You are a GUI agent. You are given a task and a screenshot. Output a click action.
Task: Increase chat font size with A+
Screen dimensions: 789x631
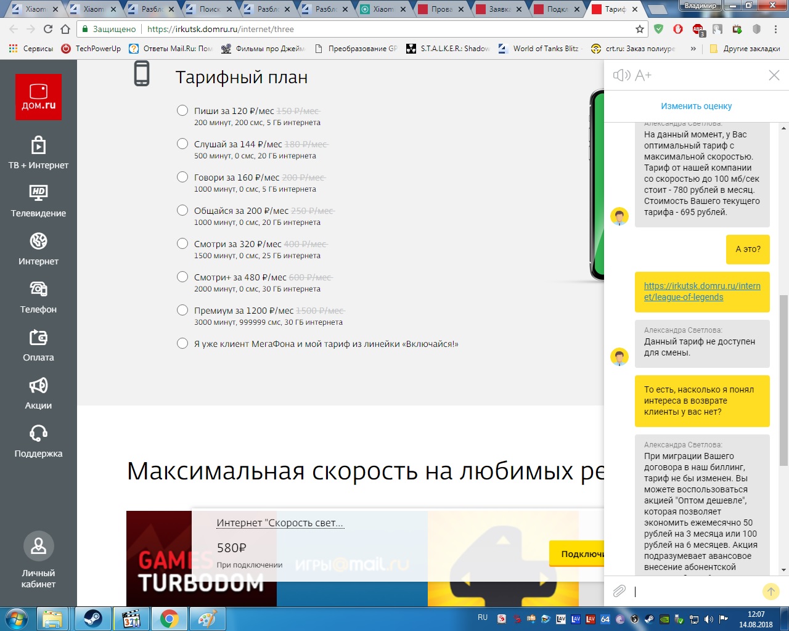pos(643,75)
